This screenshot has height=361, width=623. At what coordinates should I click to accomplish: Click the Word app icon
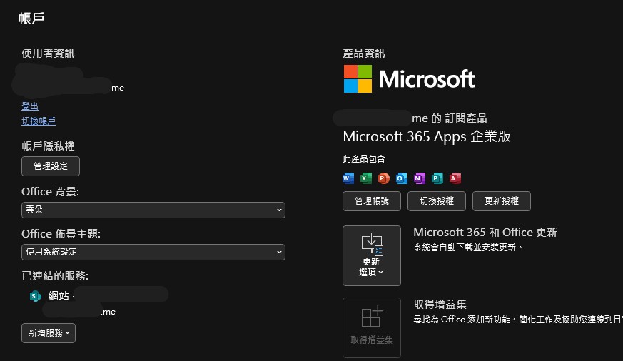[x=348, y=178]
